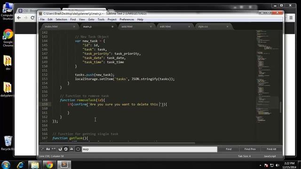Open the Recycle Bin

click(8, 143)
